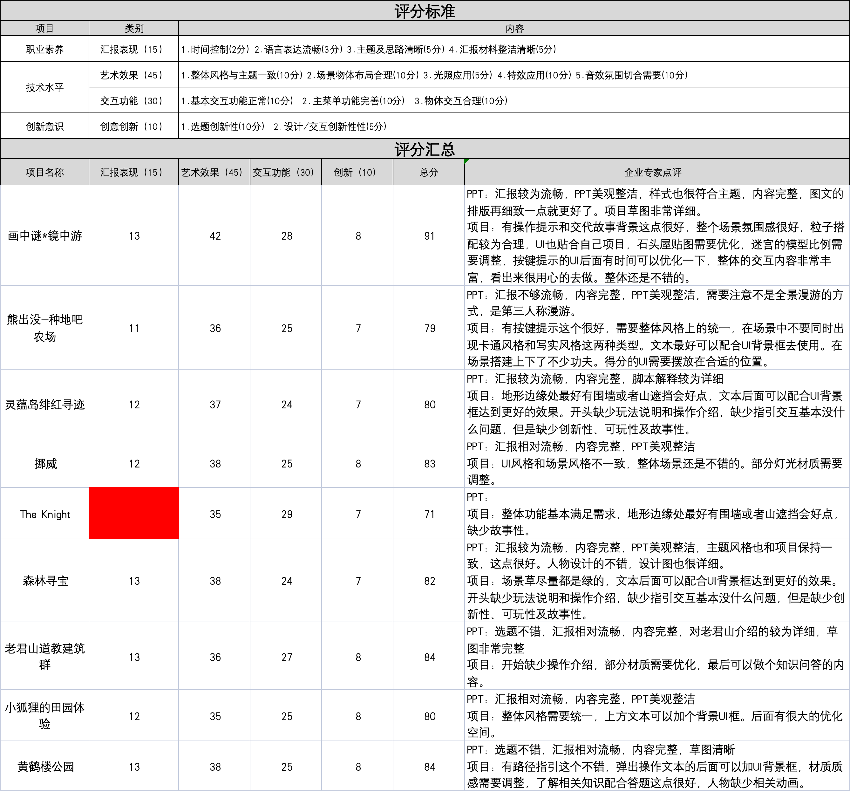Select the 评分标准 title cell
This screenshot has height=791, width=850.
pos(425,11)
